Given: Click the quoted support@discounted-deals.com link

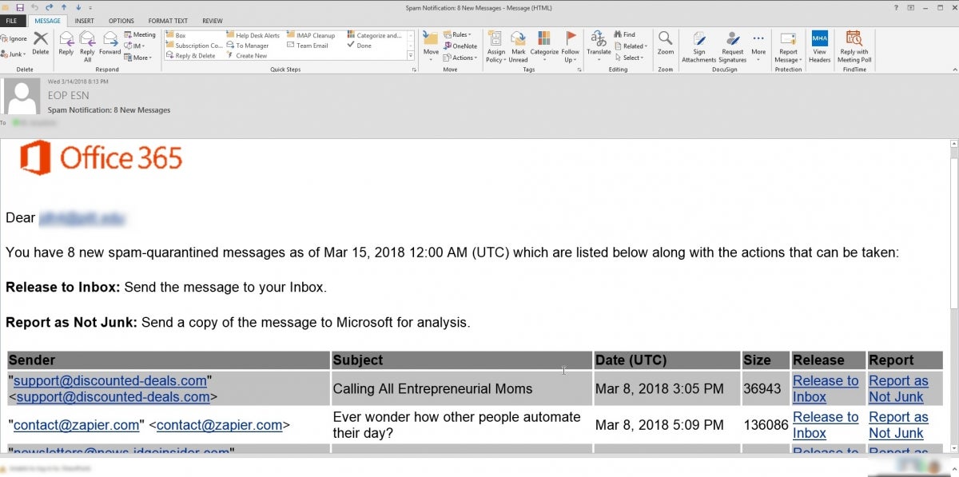Looking at the screenshot, I should [110, 381].
